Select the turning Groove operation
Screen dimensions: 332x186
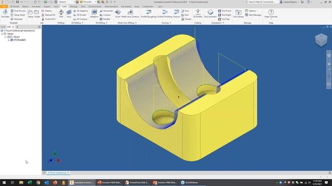click(176, 14)
